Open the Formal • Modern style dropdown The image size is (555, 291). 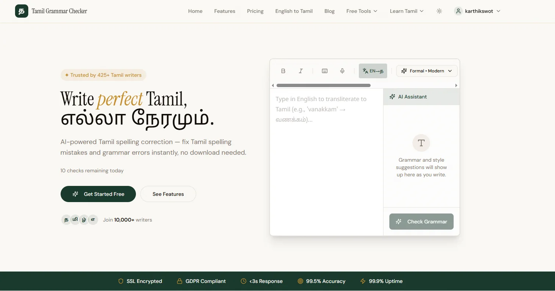(427, 71)
